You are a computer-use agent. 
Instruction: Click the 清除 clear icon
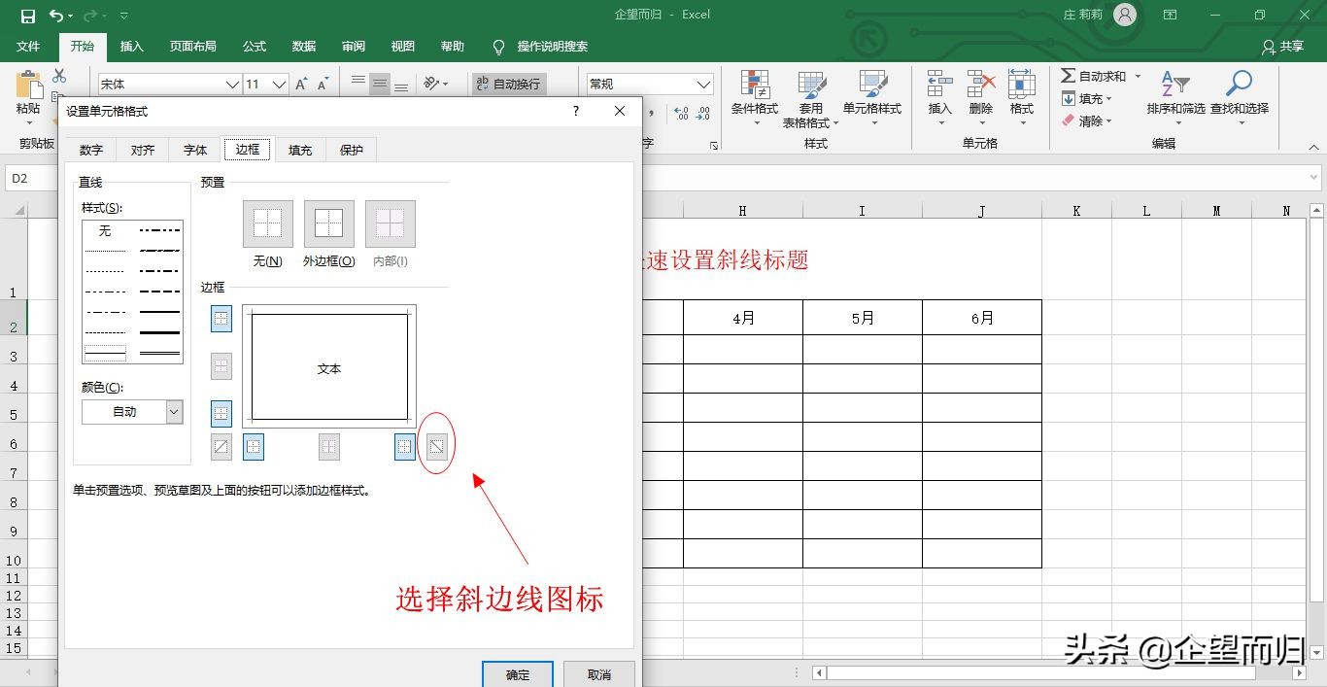[1084, 120]
